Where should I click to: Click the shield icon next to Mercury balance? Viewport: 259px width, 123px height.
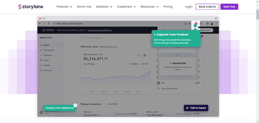(101, 54)
